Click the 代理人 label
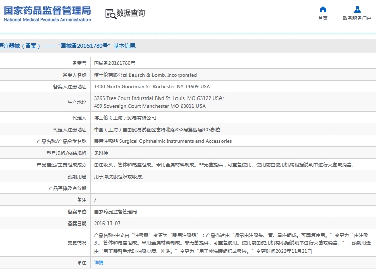Screen dimensions: 376x272 pyautogui.click(x=79, y=118)
